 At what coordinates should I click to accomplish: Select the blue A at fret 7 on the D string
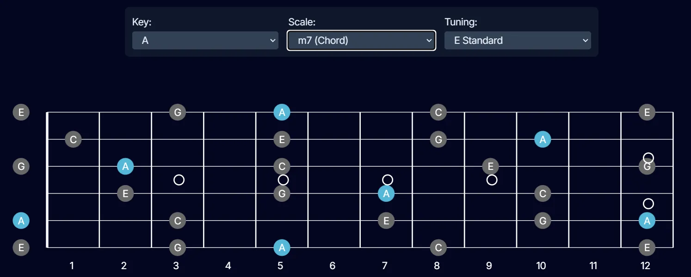pos(386,193)
